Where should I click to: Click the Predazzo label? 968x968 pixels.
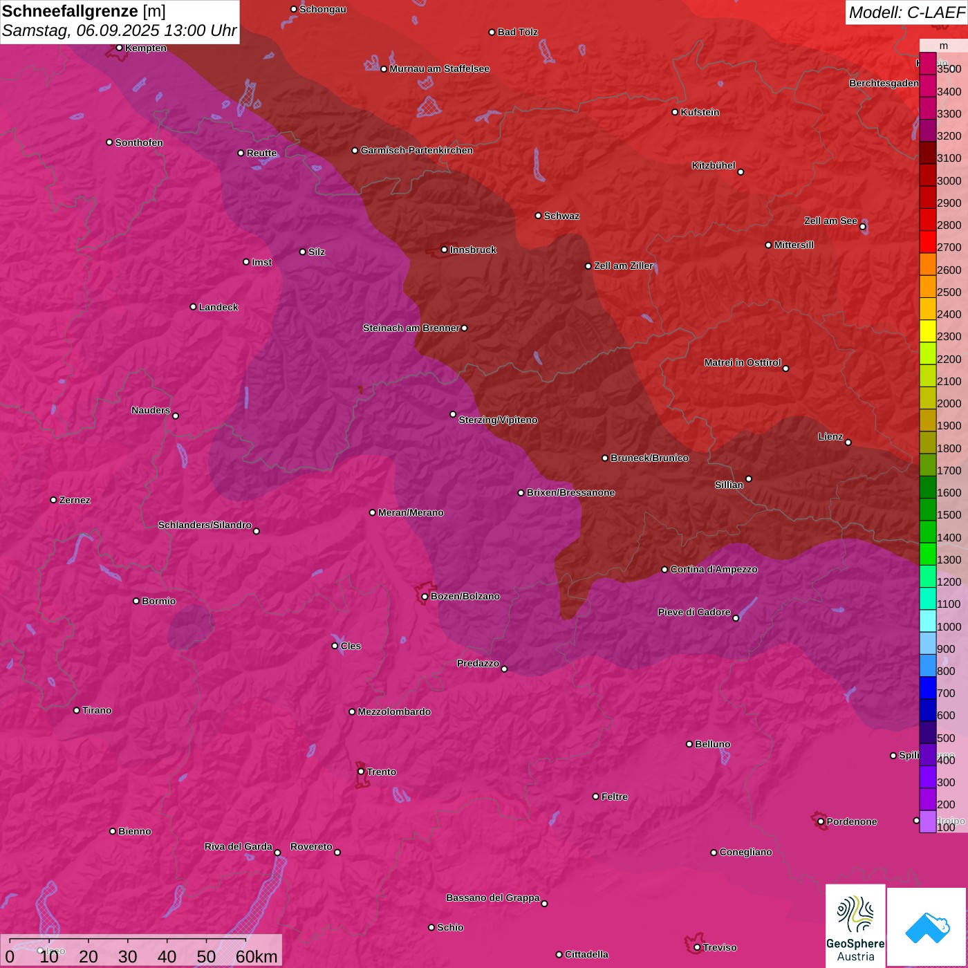pos(478,663)
